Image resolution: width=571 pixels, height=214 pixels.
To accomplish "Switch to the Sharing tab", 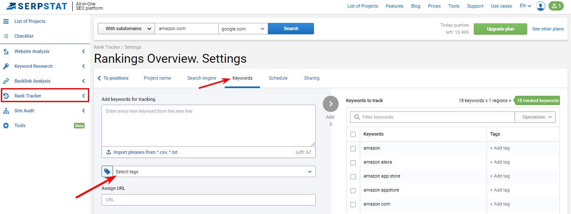I will click(x=312, y=78).
